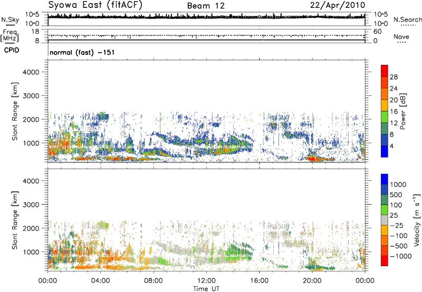Click '4000' on power panel range axis

(x=31, y=72)
